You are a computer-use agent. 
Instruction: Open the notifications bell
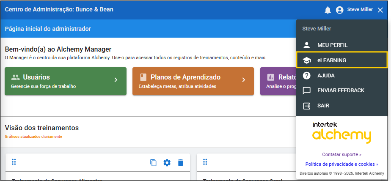[328, 10]
